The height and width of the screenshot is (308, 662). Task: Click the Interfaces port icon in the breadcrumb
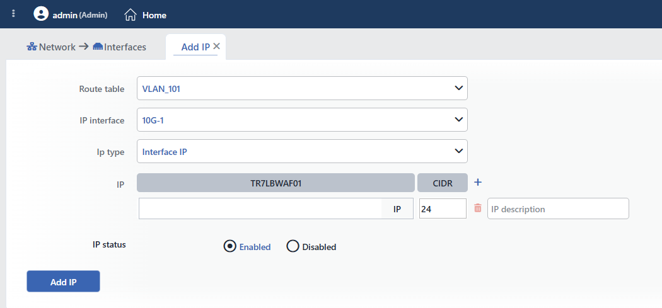(x=98, y=47)
